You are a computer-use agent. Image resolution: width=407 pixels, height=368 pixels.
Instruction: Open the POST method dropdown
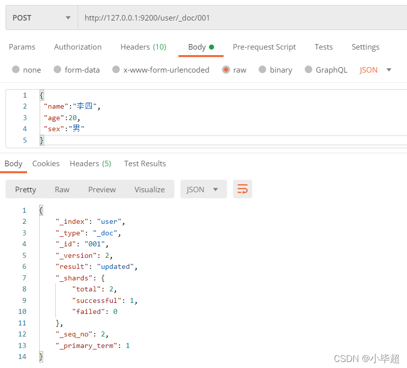tap(42, 18)
